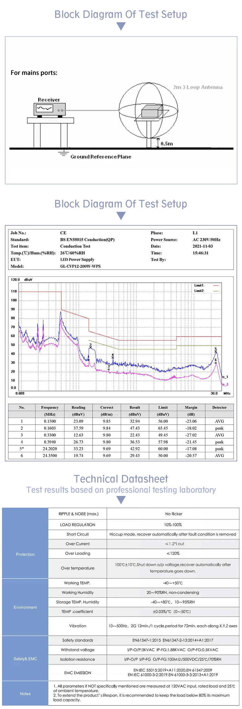Select the Safety& EMC category cell
The height and width of the screenshot is (709, 242).
(25, 659)
